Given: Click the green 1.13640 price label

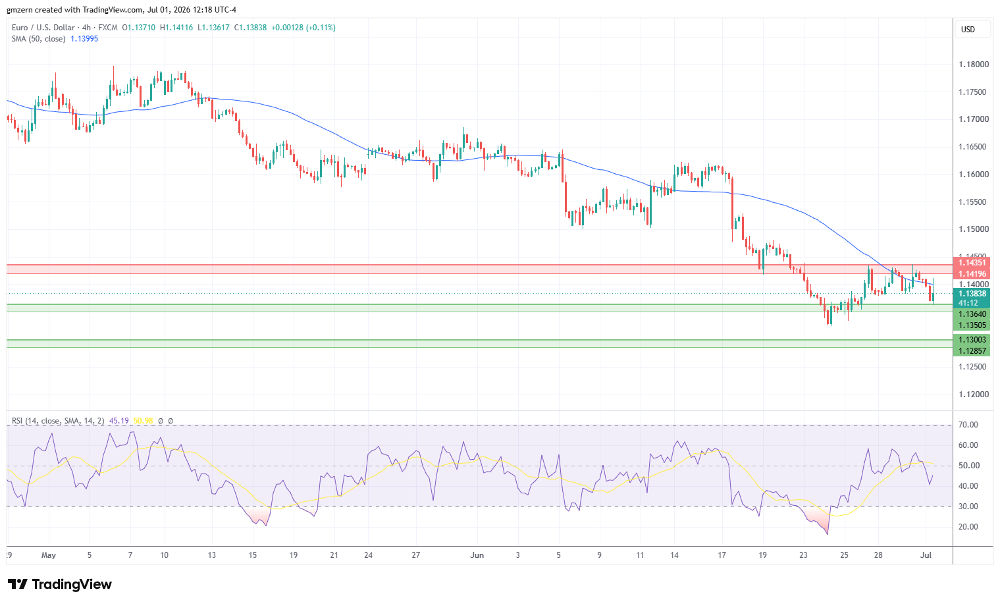Looking at the screenshot, I should (x=972, y=314).
